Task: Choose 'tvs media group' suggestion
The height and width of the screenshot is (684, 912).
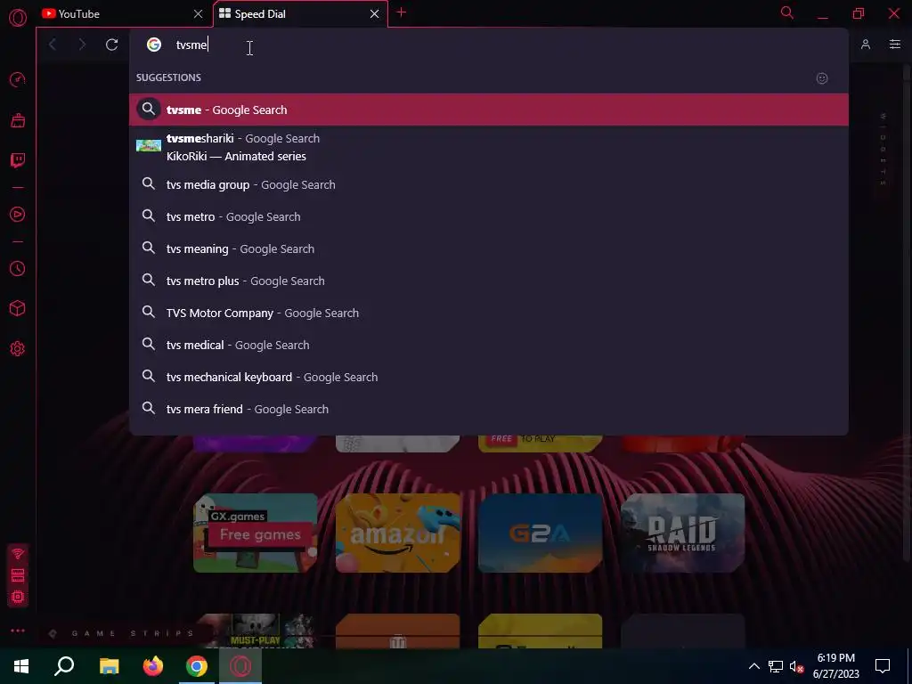Action: point(489,185)
